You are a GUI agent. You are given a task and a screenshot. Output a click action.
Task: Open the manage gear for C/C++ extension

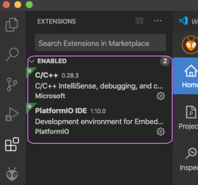(x=160, y=96)
